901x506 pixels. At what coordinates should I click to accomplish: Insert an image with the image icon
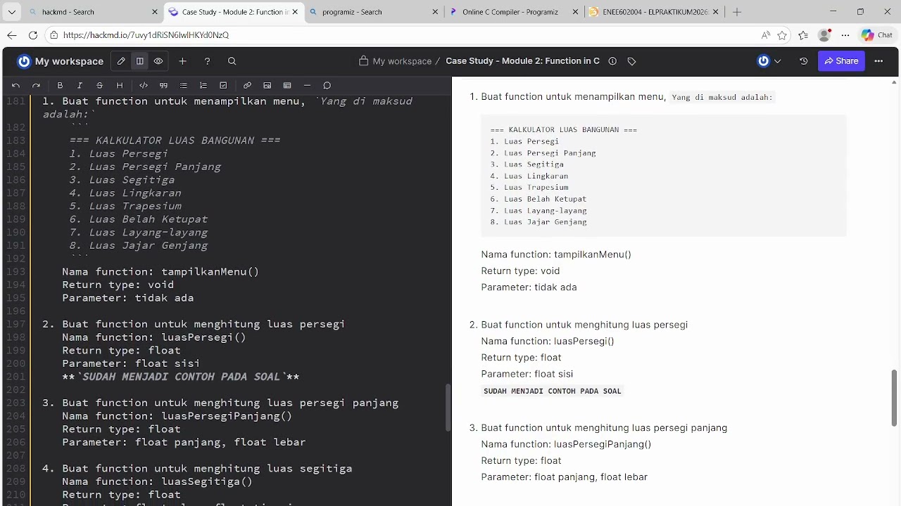pyautogui.click(x=267, y=85)
